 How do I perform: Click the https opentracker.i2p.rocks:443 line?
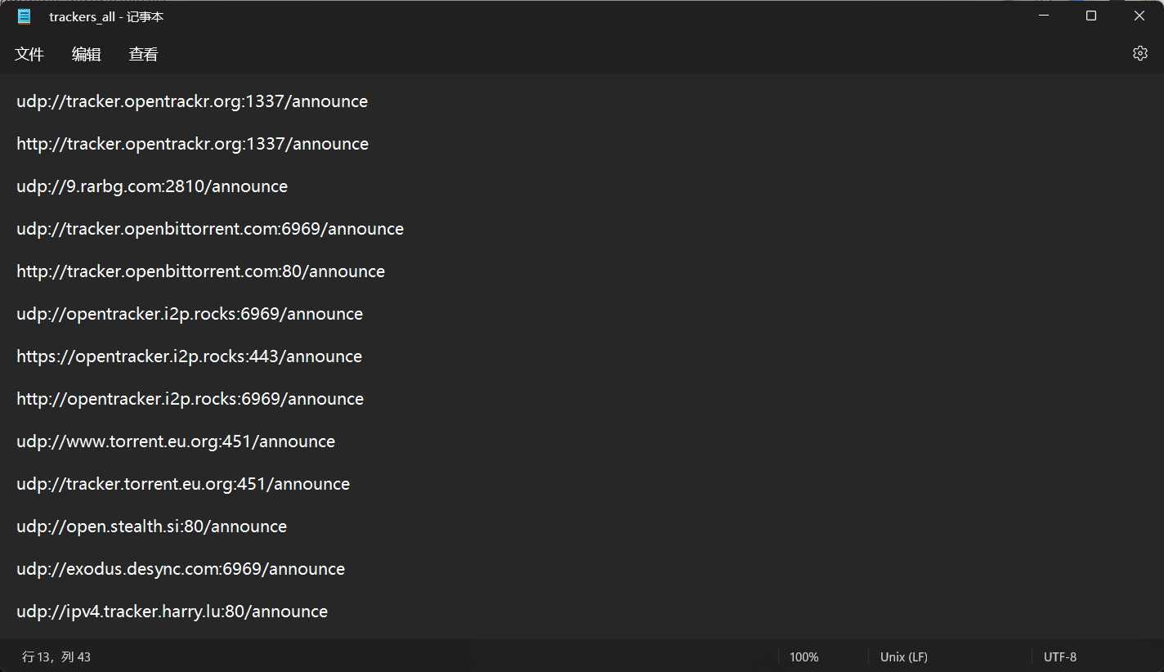tap(190, 356)
